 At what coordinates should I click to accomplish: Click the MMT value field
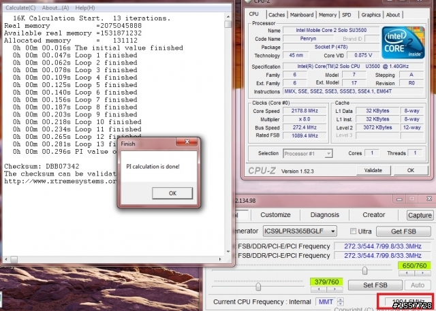326,302
